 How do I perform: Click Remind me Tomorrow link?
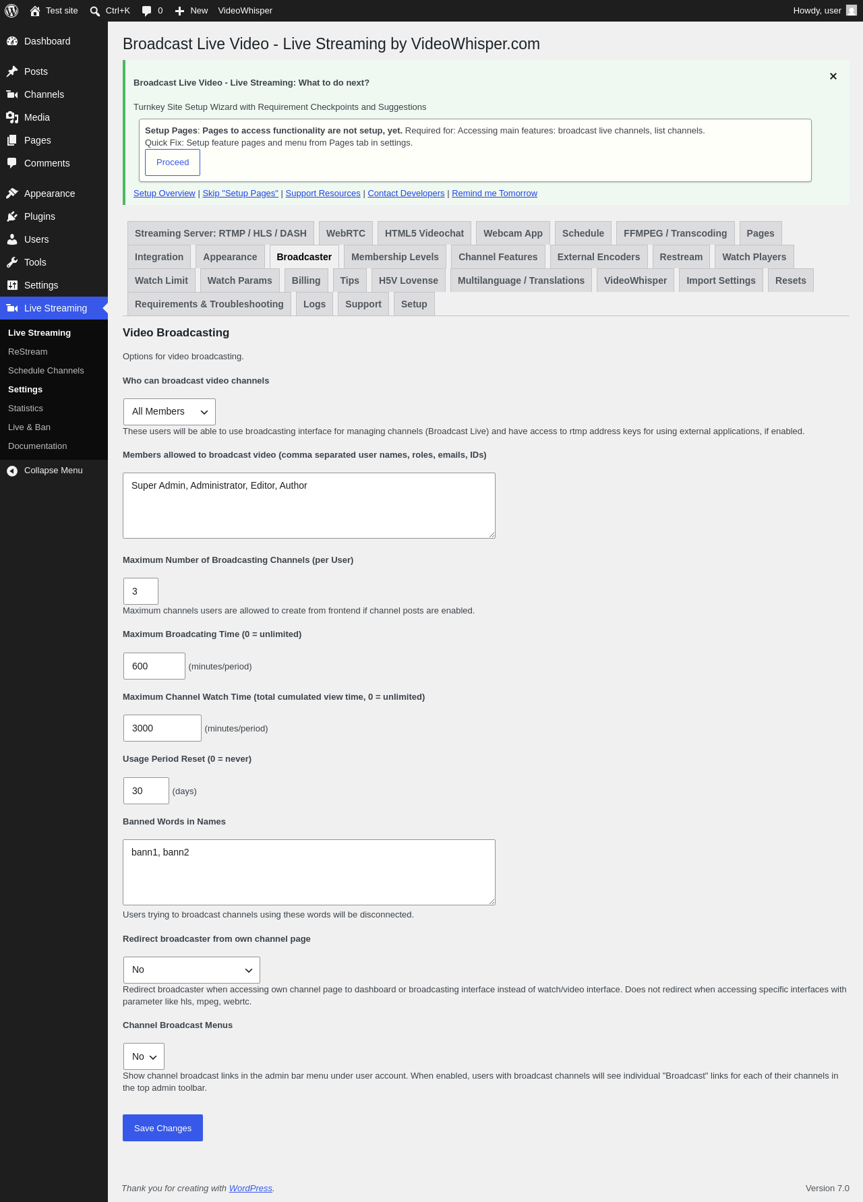click(495, 193)
